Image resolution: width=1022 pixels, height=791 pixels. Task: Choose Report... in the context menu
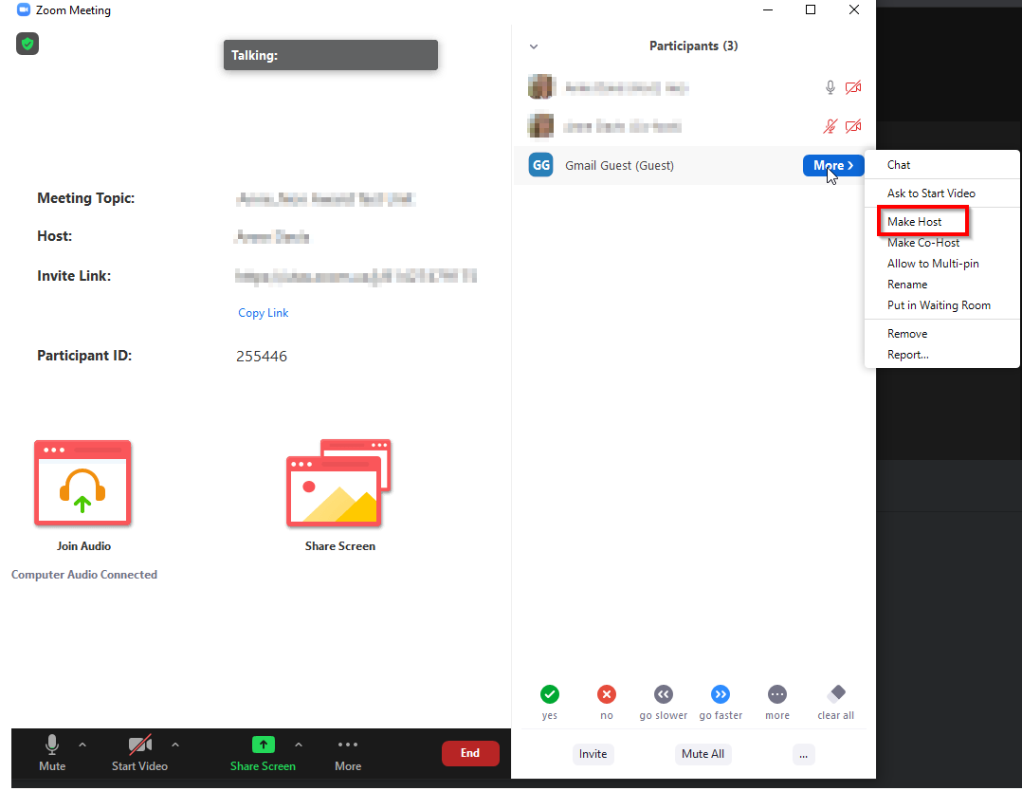[941, 355]
